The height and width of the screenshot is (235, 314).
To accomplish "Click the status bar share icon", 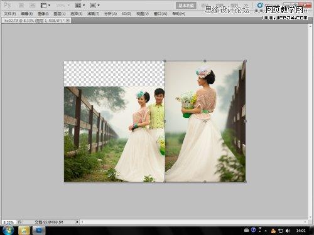I will 19,222.
